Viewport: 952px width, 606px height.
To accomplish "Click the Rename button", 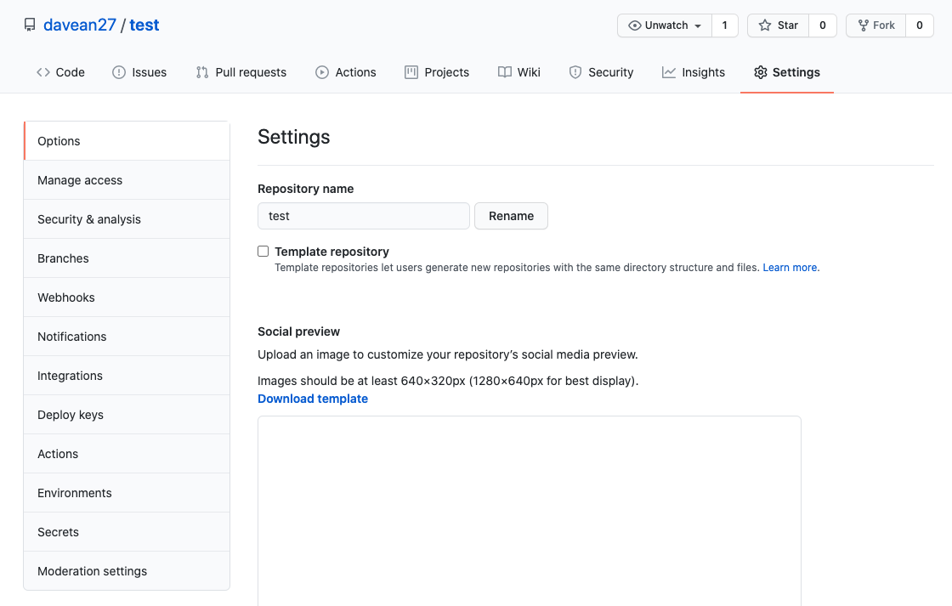I will pos(511,216).
